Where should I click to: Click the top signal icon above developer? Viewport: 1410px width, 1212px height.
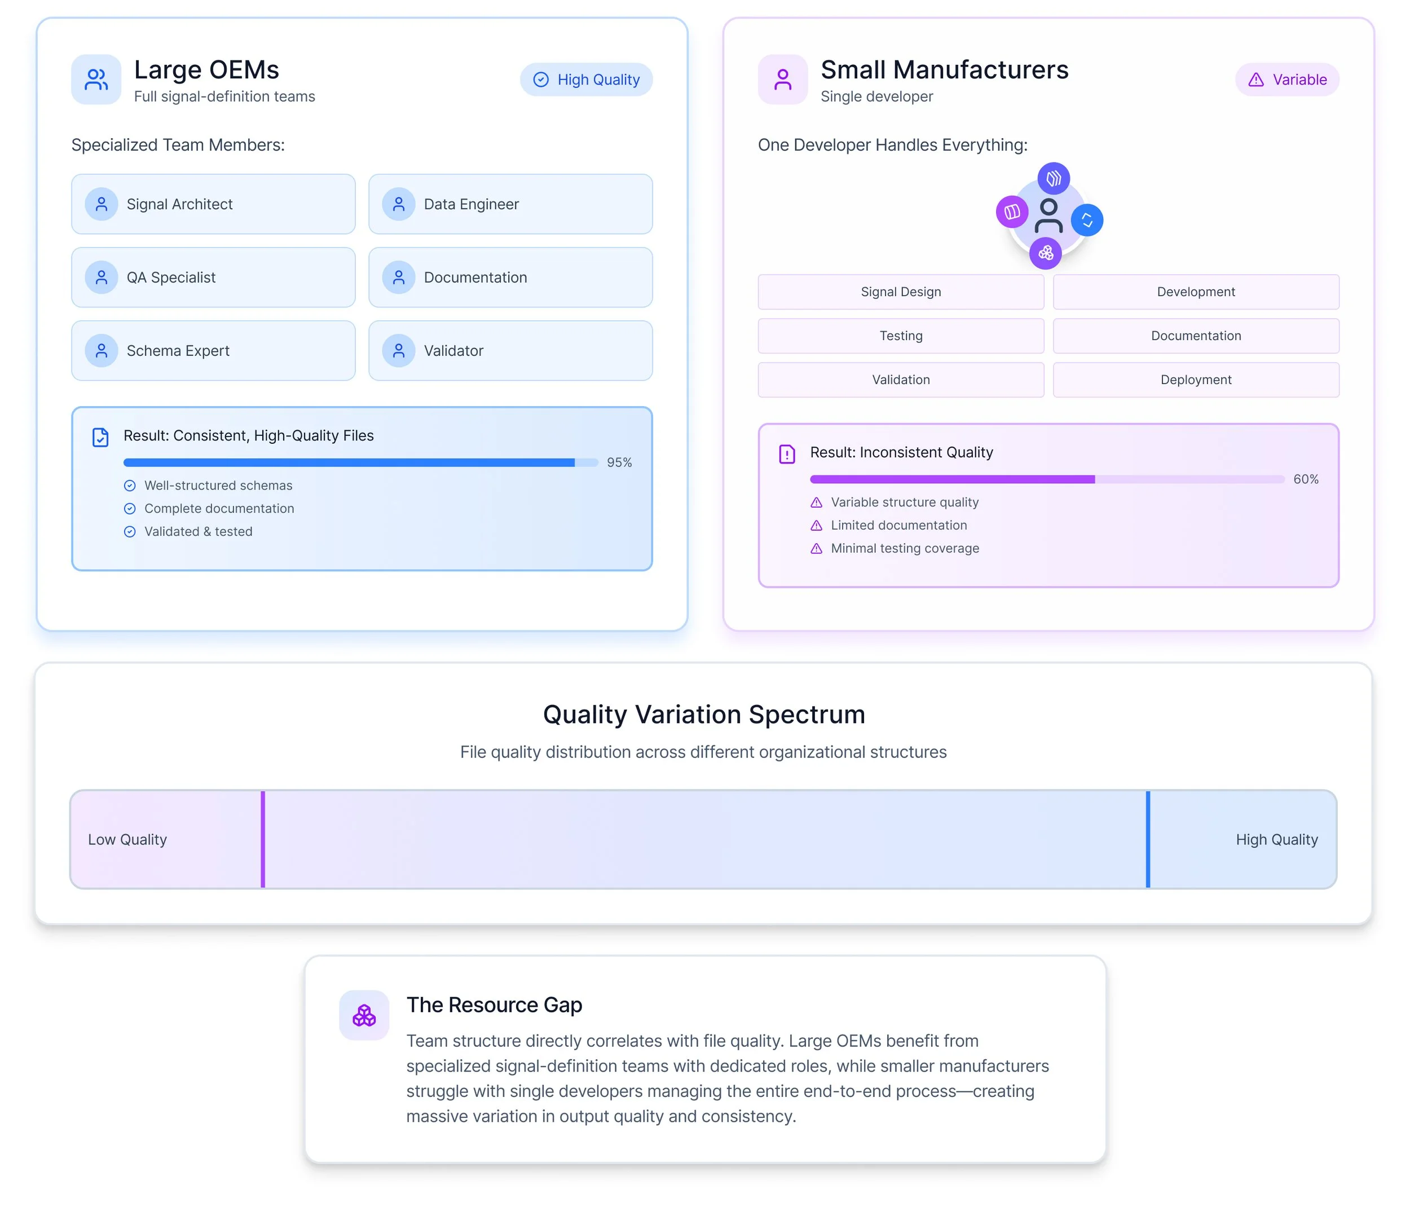[1054, 178]
